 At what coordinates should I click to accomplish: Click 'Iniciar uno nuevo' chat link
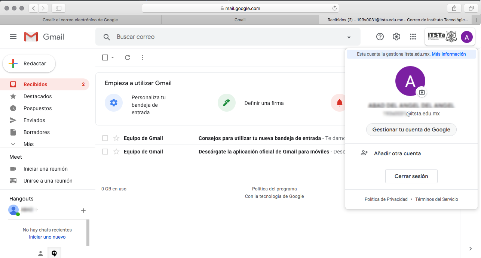(47, 237)
